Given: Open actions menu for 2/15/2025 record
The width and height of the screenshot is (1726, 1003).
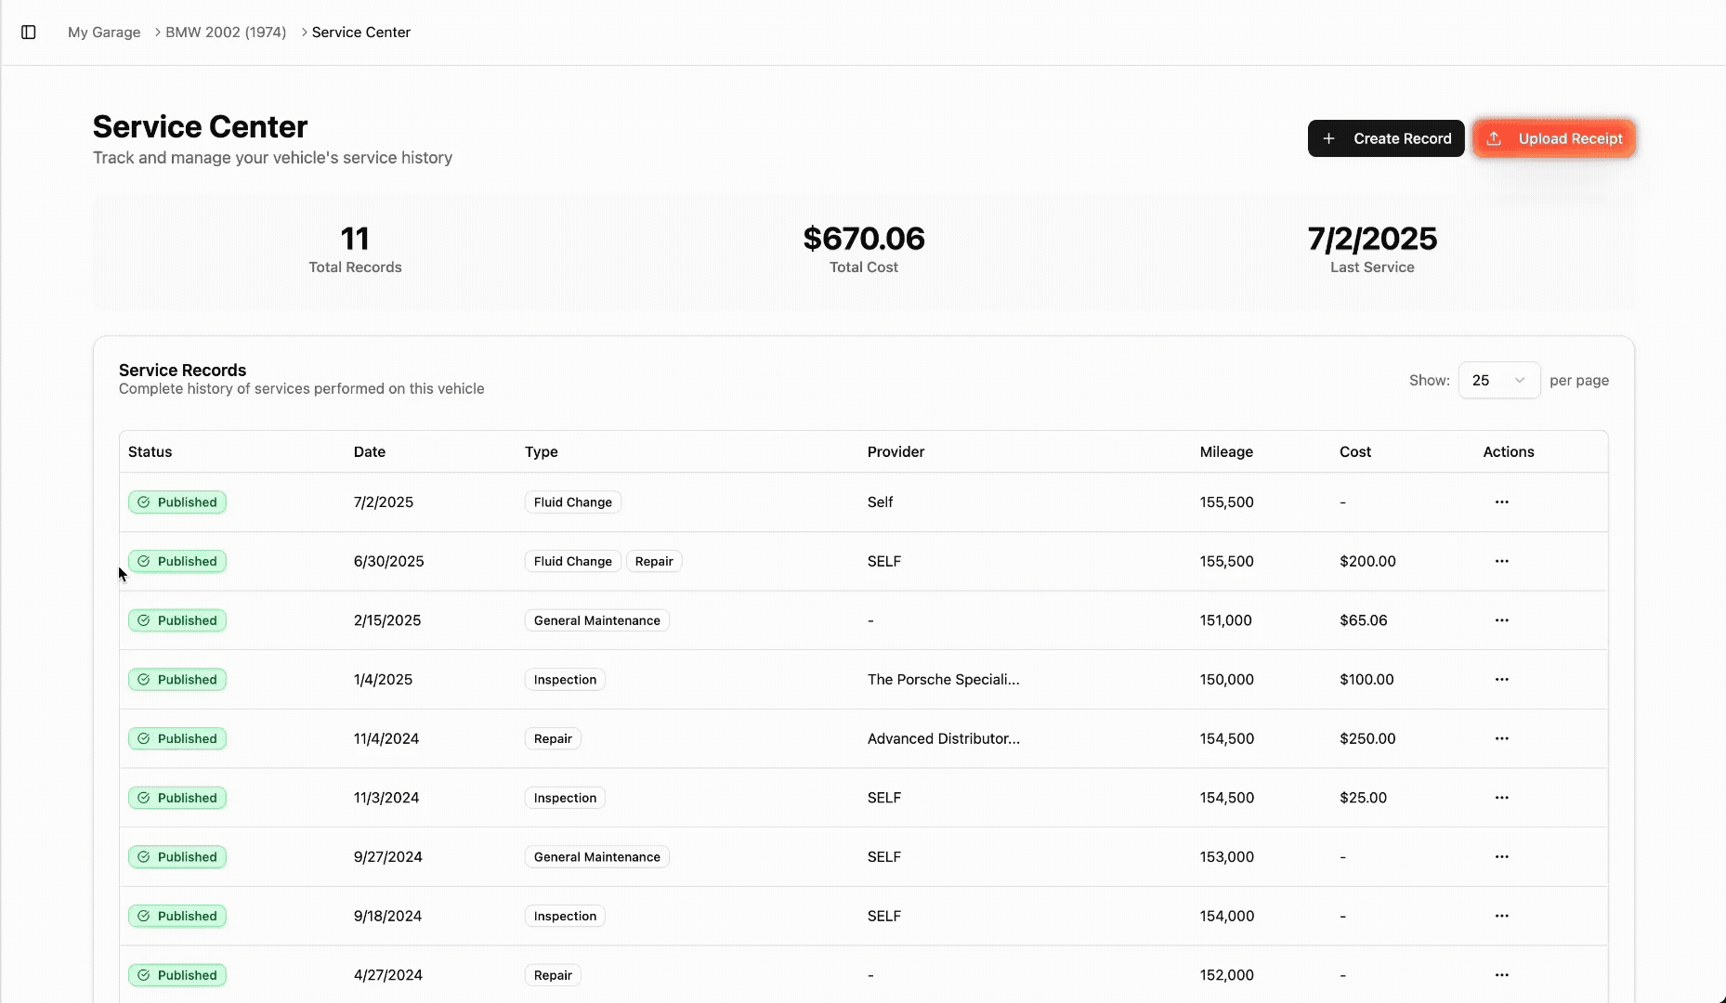Looking at the screenshot, I should point(1501,620).
